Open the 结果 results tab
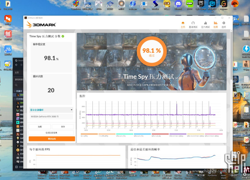 pos(216,25)
